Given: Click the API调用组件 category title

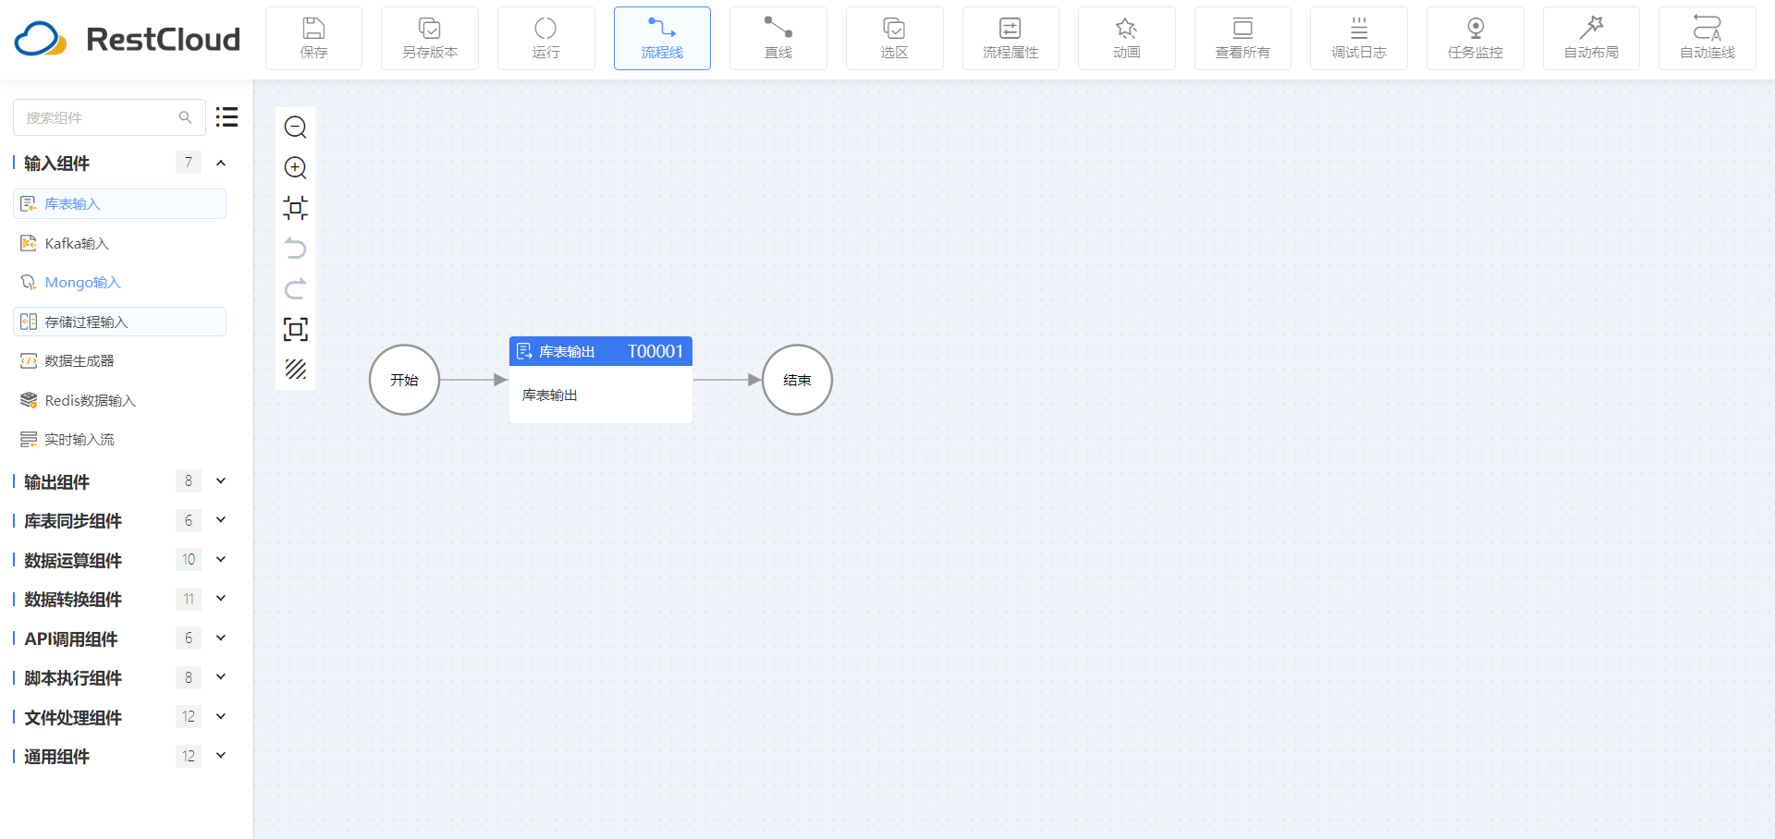Looking at the screenshot, I should [x=71, y=639].
